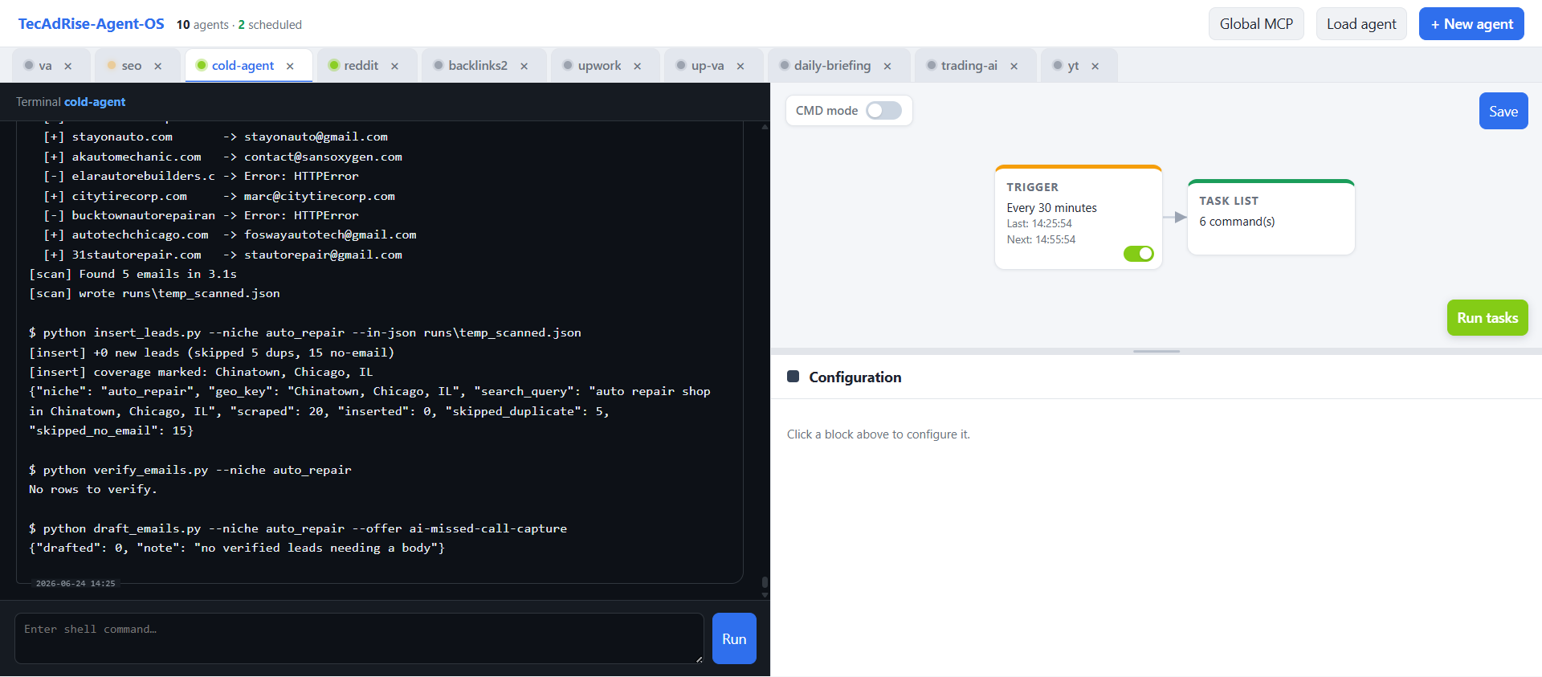This screenshot has height=677, width=1542.
Task: Close the trading-ai tab
Action: 1014,67
